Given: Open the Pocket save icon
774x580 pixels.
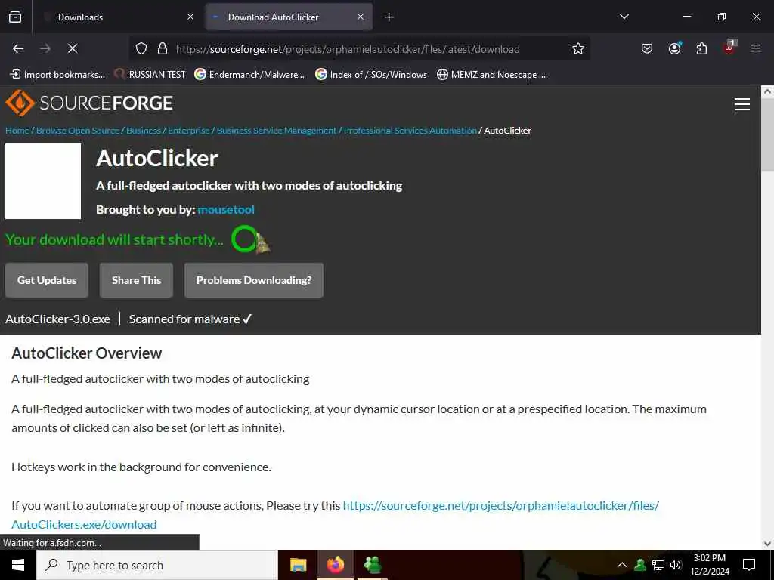Looking at the screenshot, I should (647, 48).
